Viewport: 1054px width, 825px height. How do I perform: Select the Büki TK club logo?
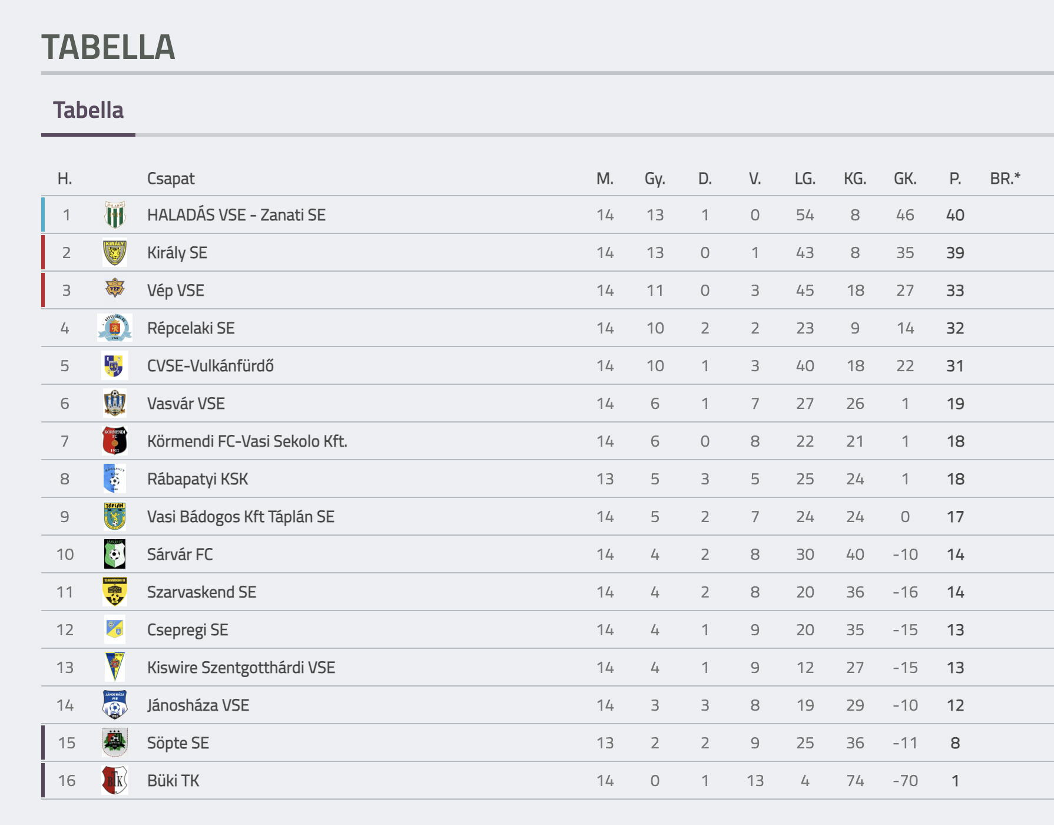pyautogui.click(x=115, y=780)
